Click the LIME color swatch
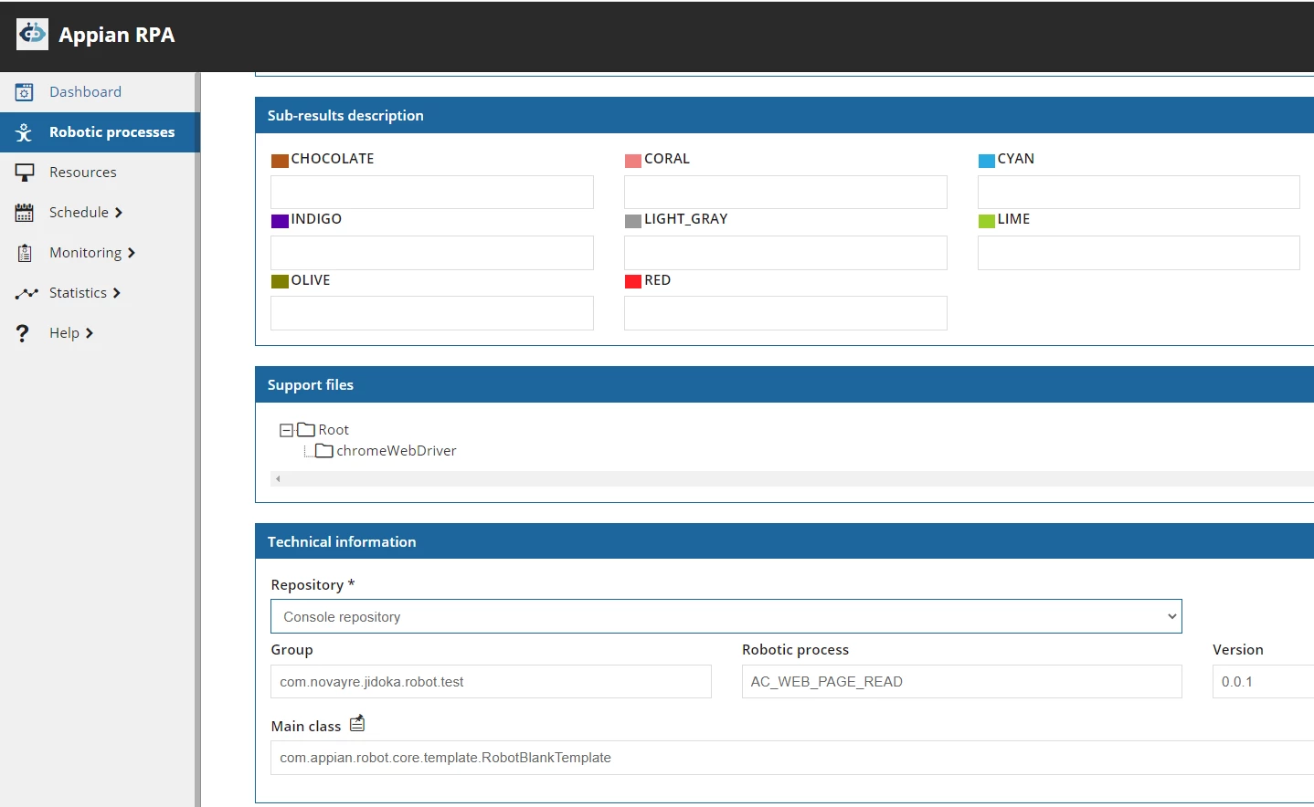Viewport: 1314px width, 807px height. coord(987,221)
